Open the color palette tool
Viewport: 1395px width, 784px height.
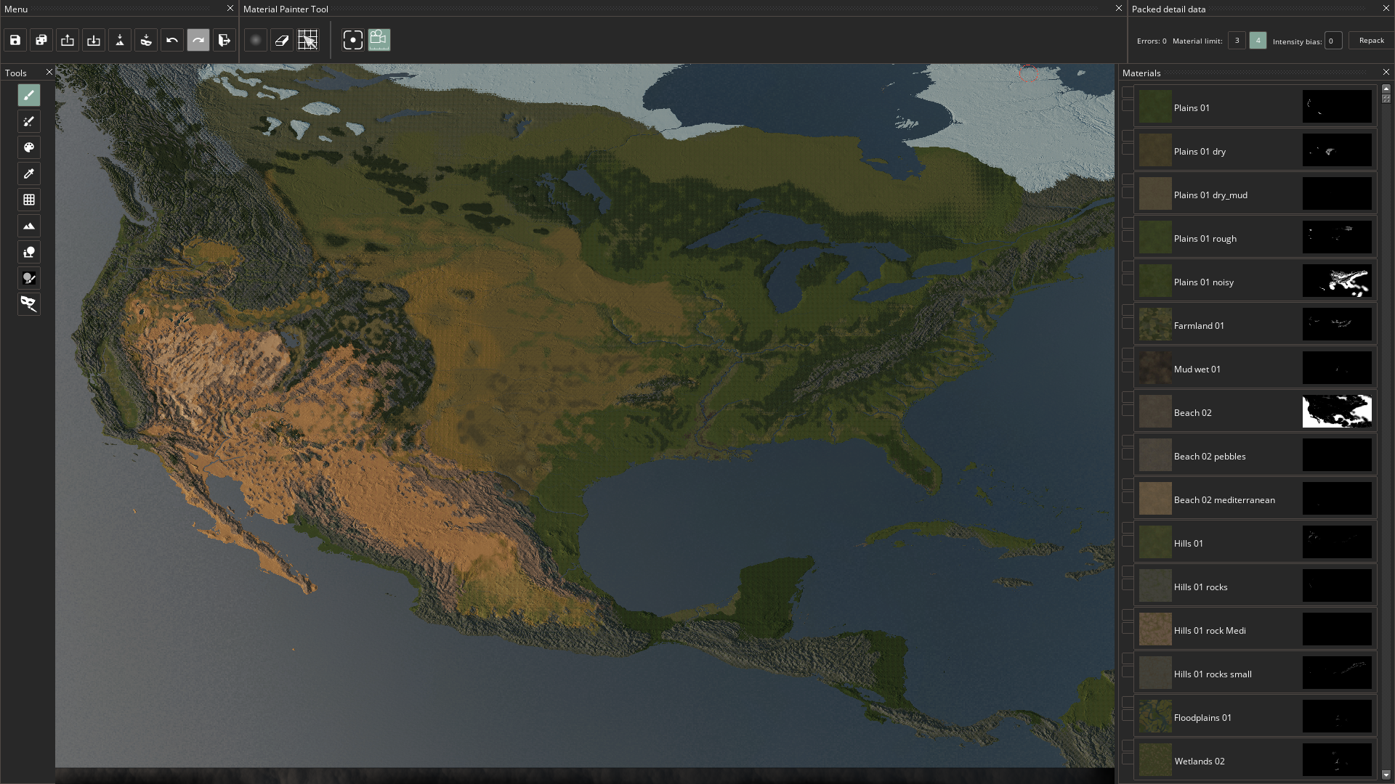point(29,147)
